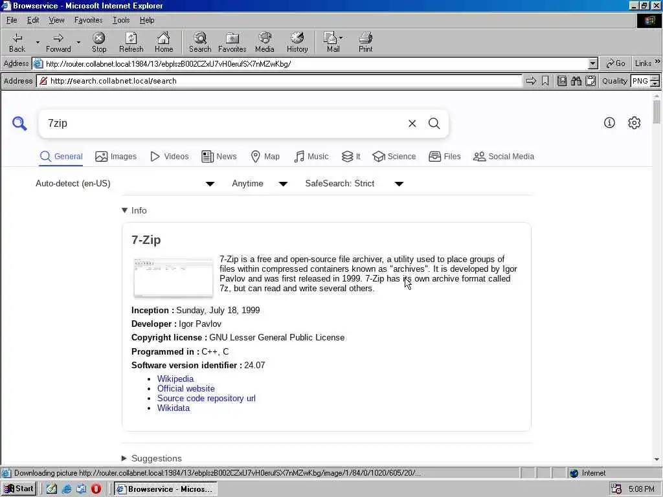Expand the Links toolbar chevron
Image resolution: width=663 pixels, height=497 pixels.
point(658,61)
